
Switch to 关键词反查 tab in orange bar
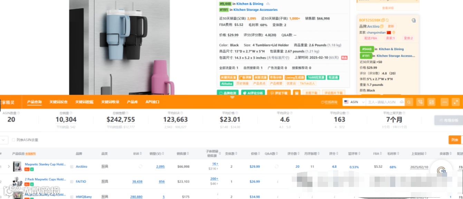(58, 102)
